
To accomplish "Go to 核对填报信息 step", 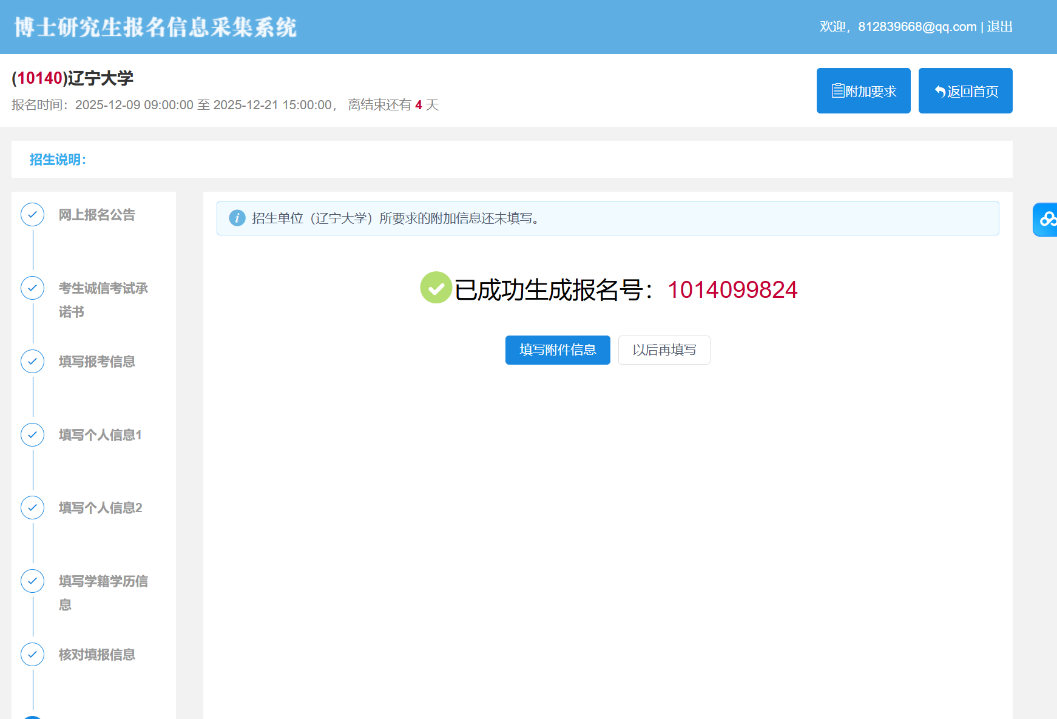I will coord(97,655).
